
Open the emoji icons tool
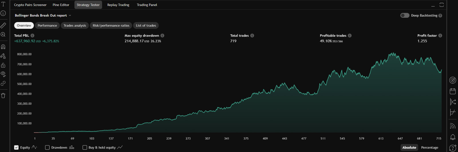(3, 13)
